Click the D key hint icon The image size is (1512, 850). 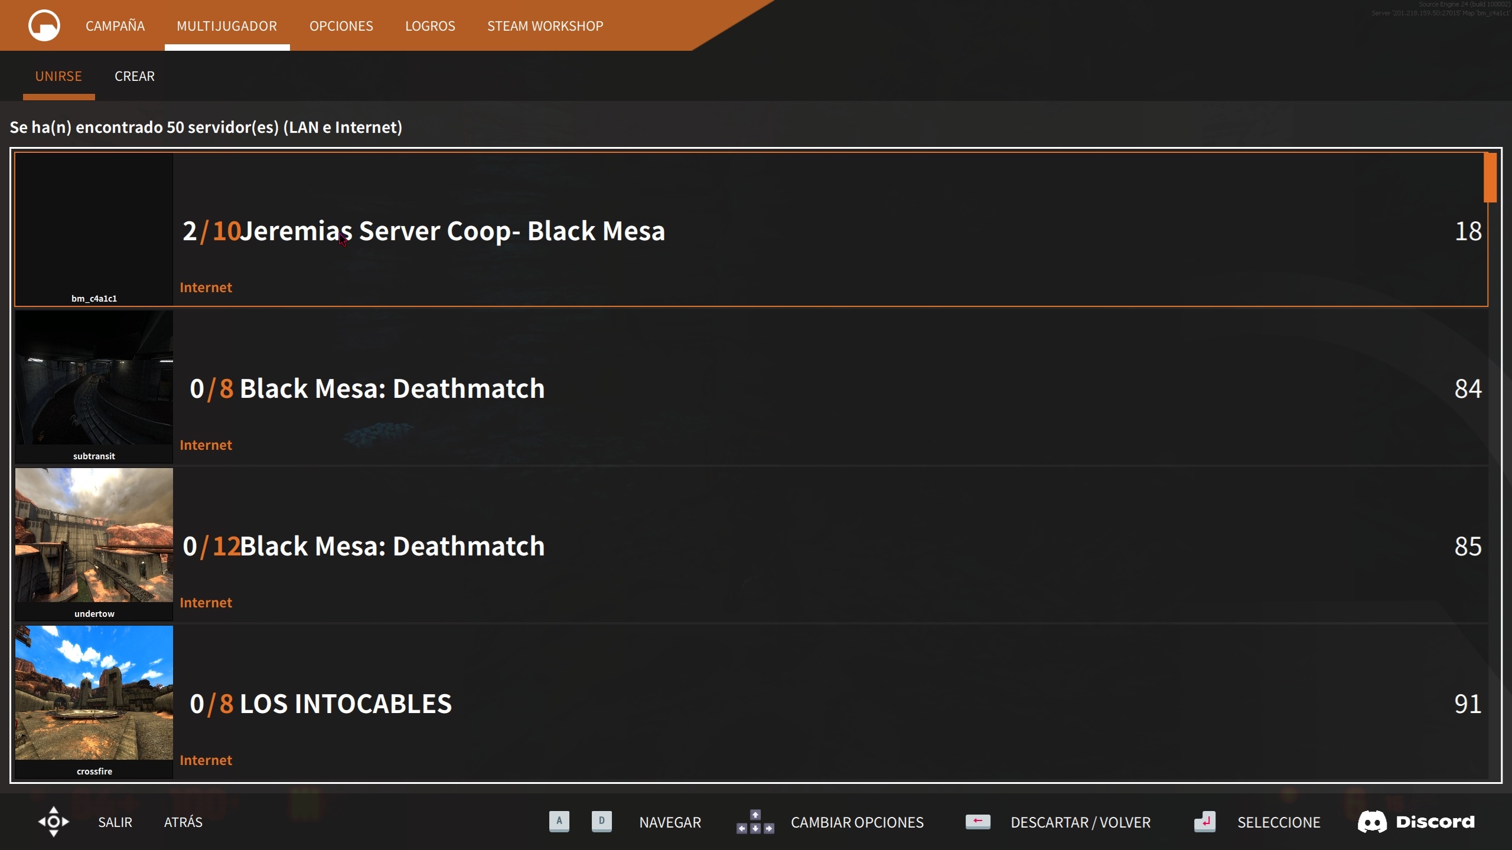pyautogui.click(x=602, y=821)
